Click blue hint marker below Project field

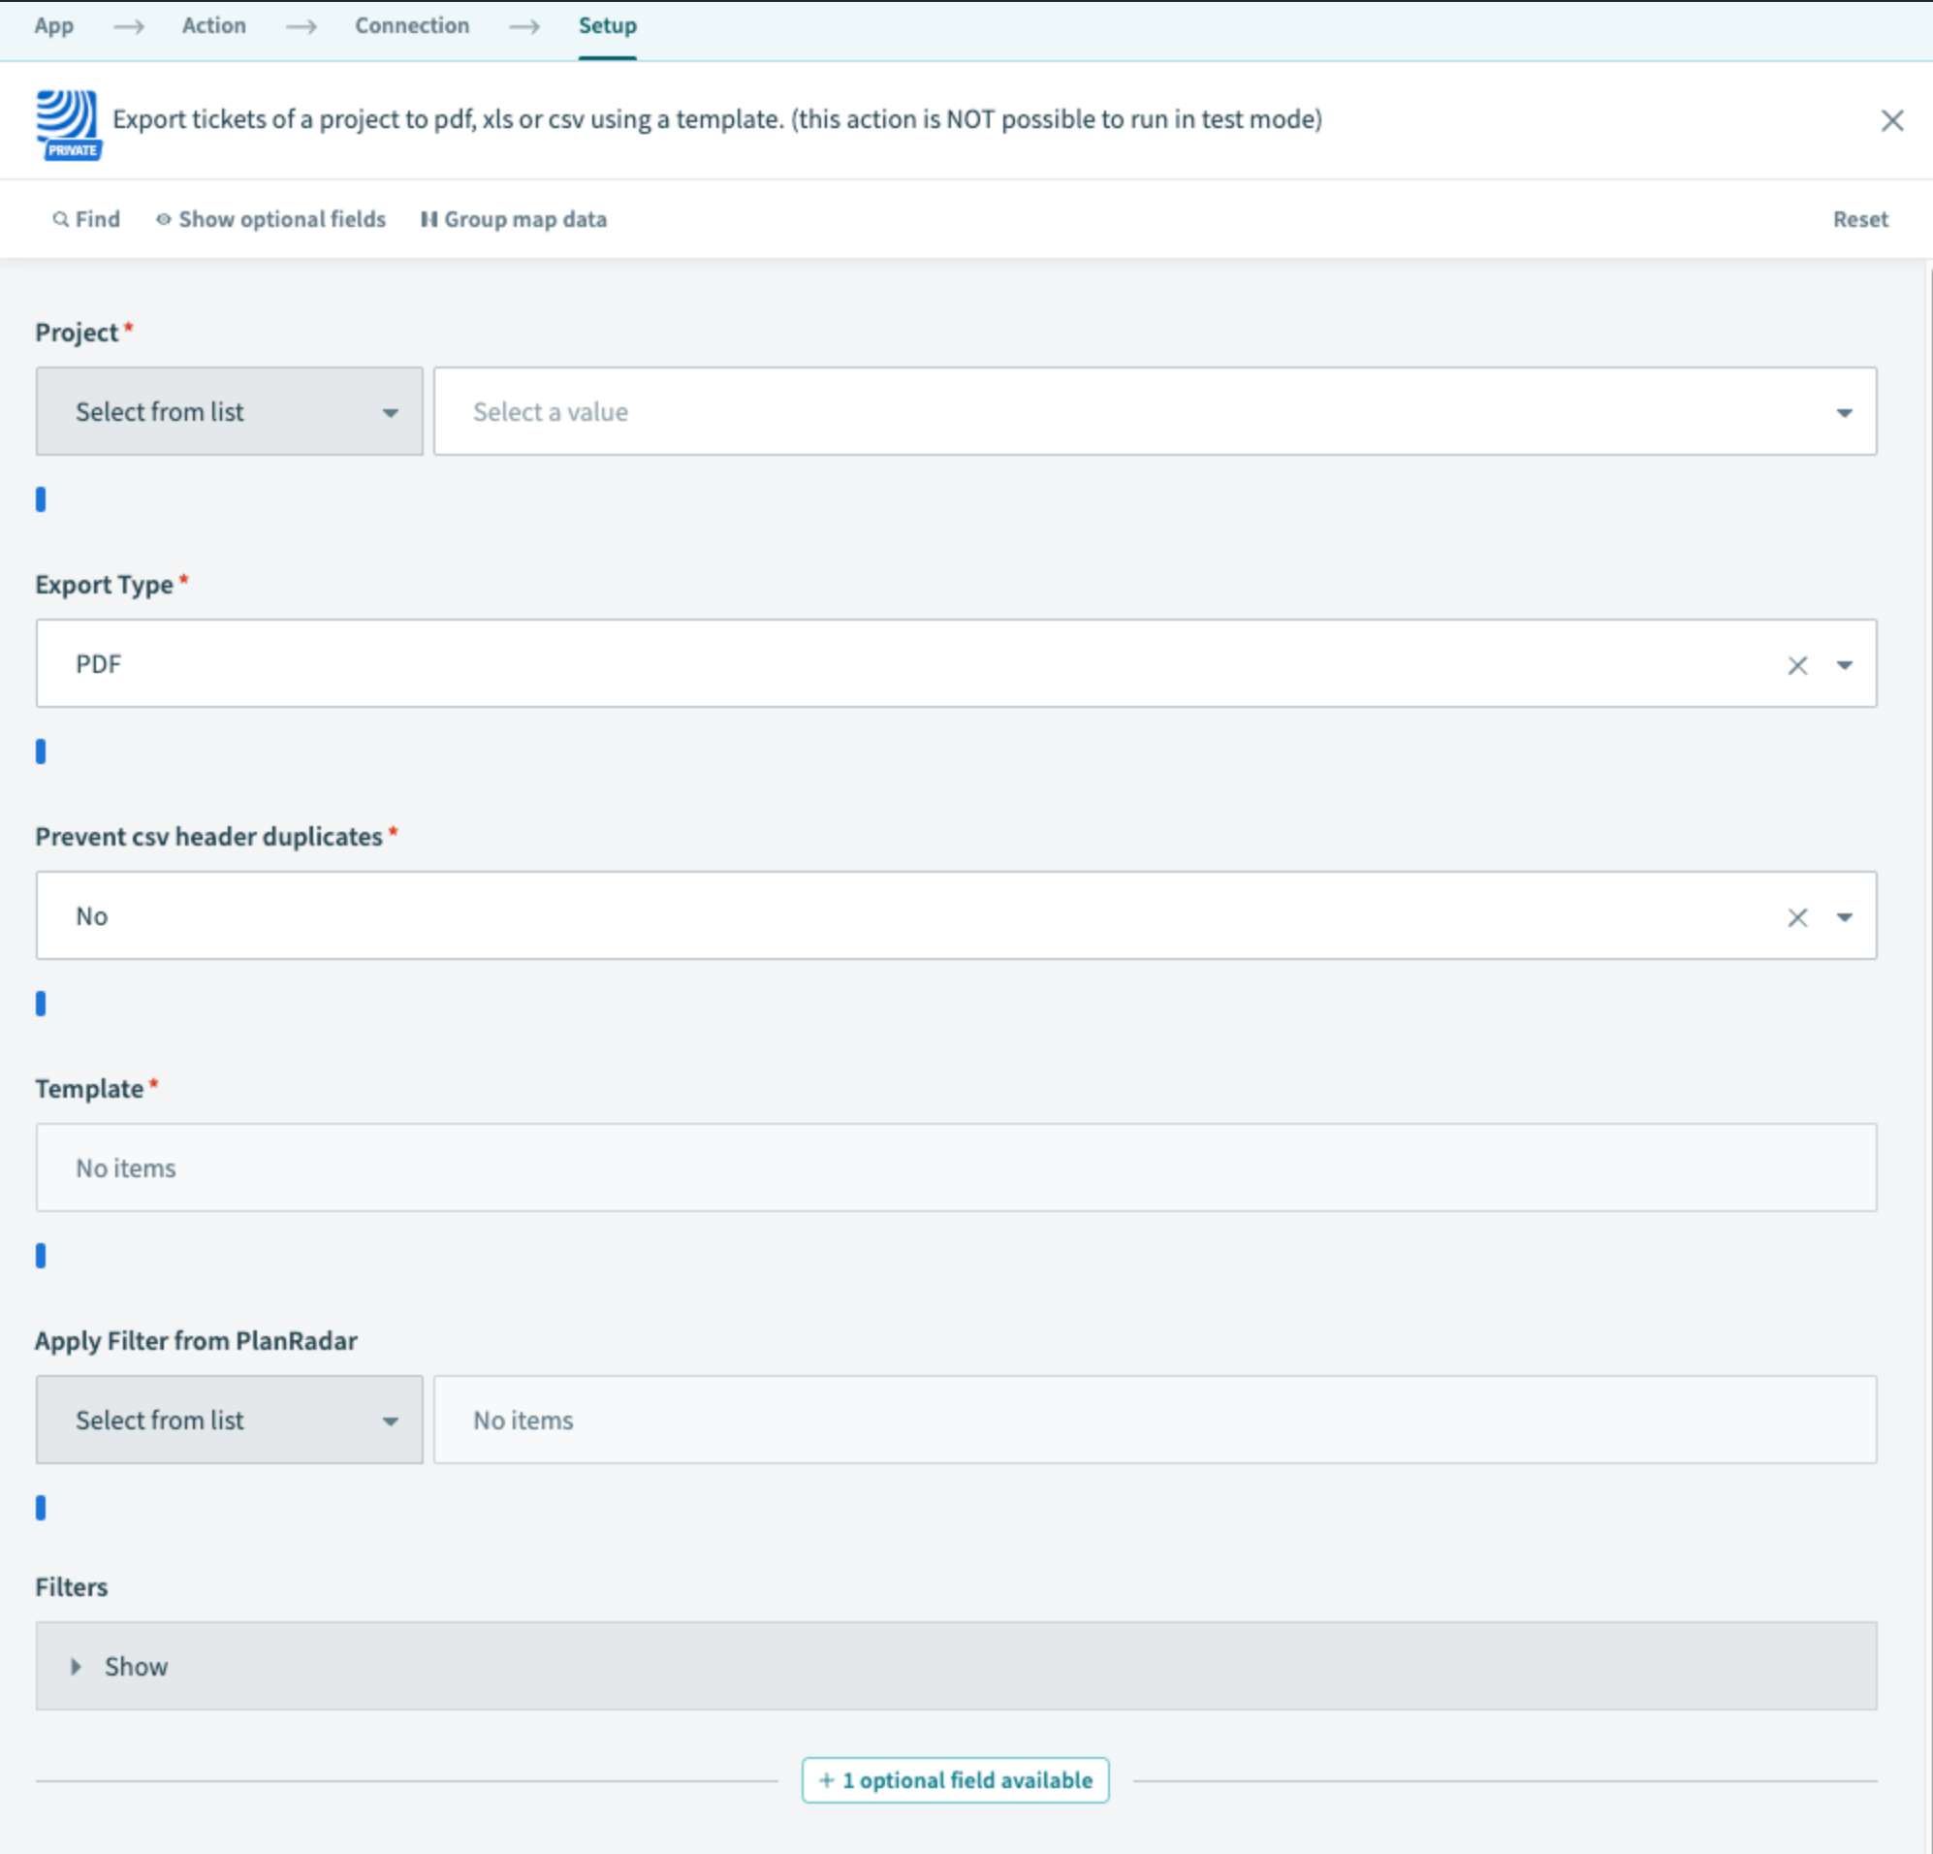tap(41, 499)
